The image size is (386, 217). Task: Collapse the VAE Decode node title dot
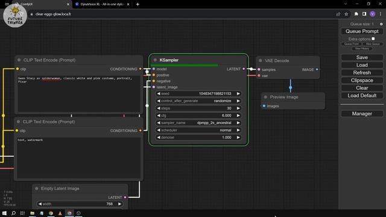pos(261,60)
